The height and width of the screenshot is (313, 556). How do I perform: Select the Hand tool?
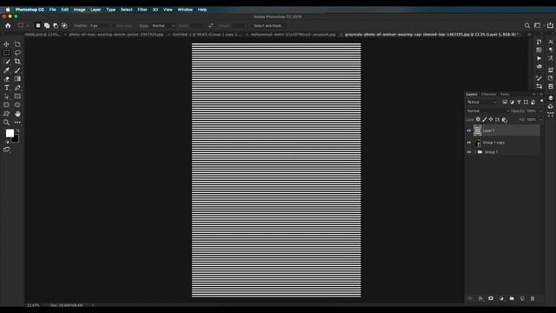coord(17,114)
